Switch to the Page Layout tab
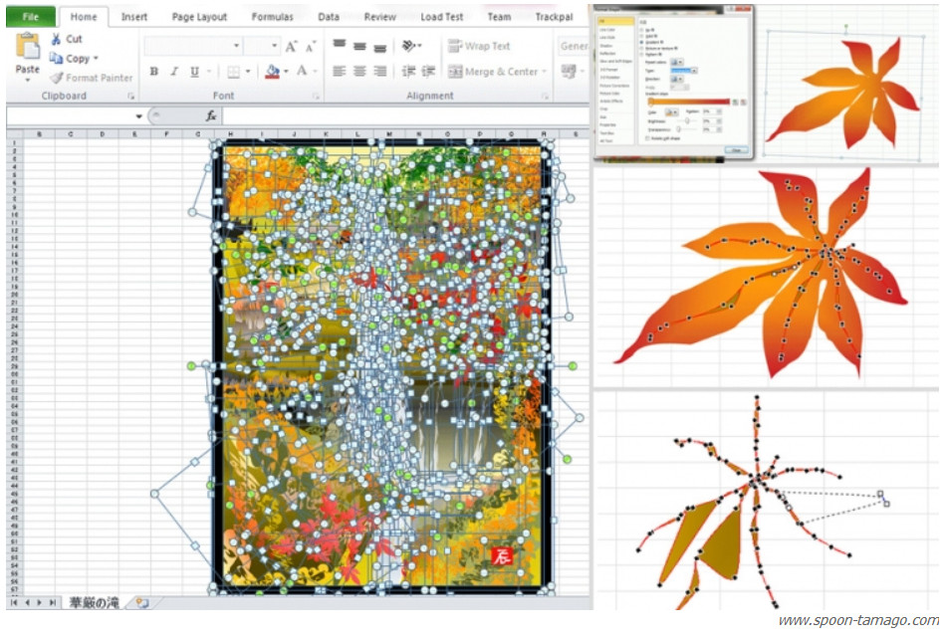 [x=198, y=17]
